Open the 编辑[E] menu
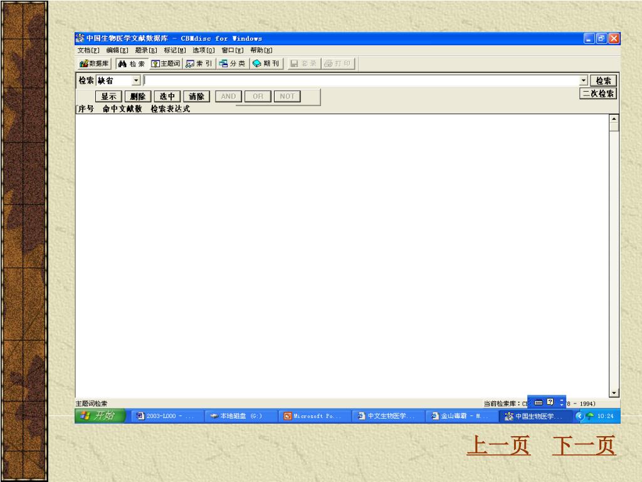Screen dimensions: 642x482 click(117, 50)
